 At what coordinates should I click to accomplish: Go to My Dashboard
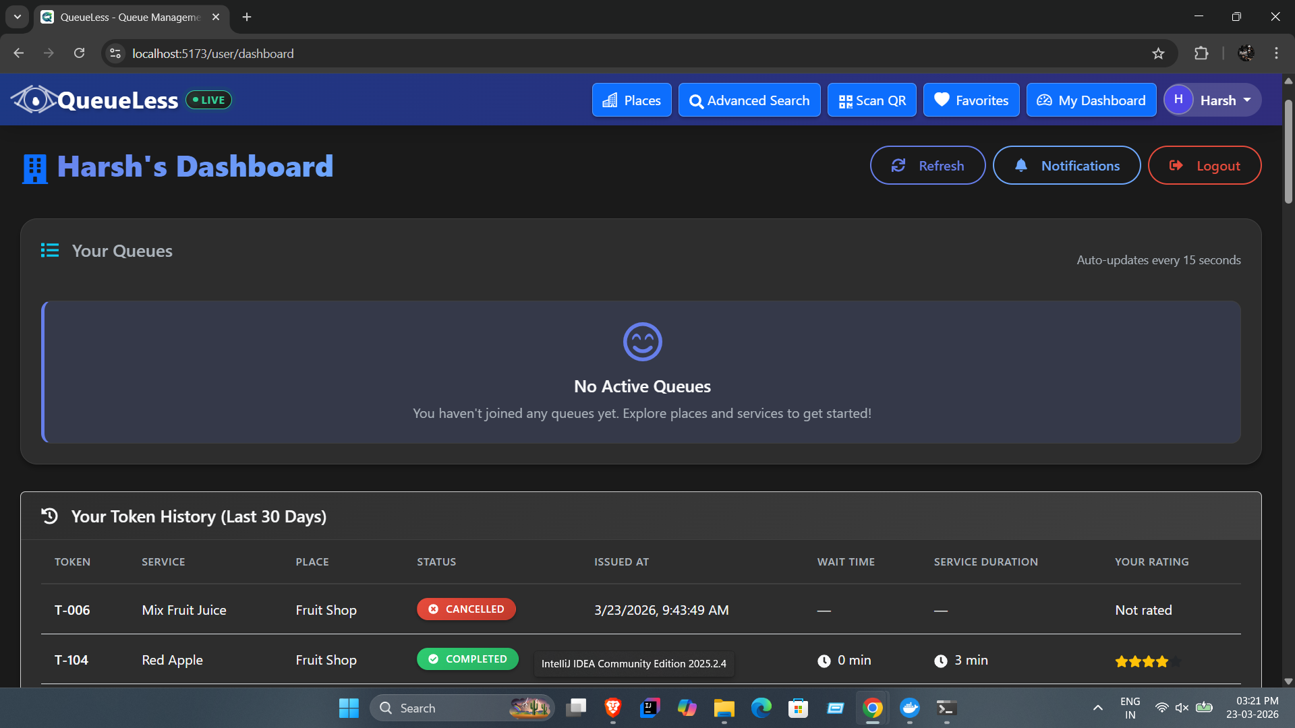1091,100
